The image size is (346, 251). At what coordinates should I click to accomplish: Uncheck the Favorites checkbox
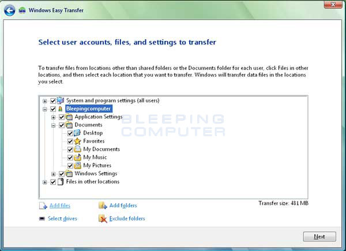[70, 141]
